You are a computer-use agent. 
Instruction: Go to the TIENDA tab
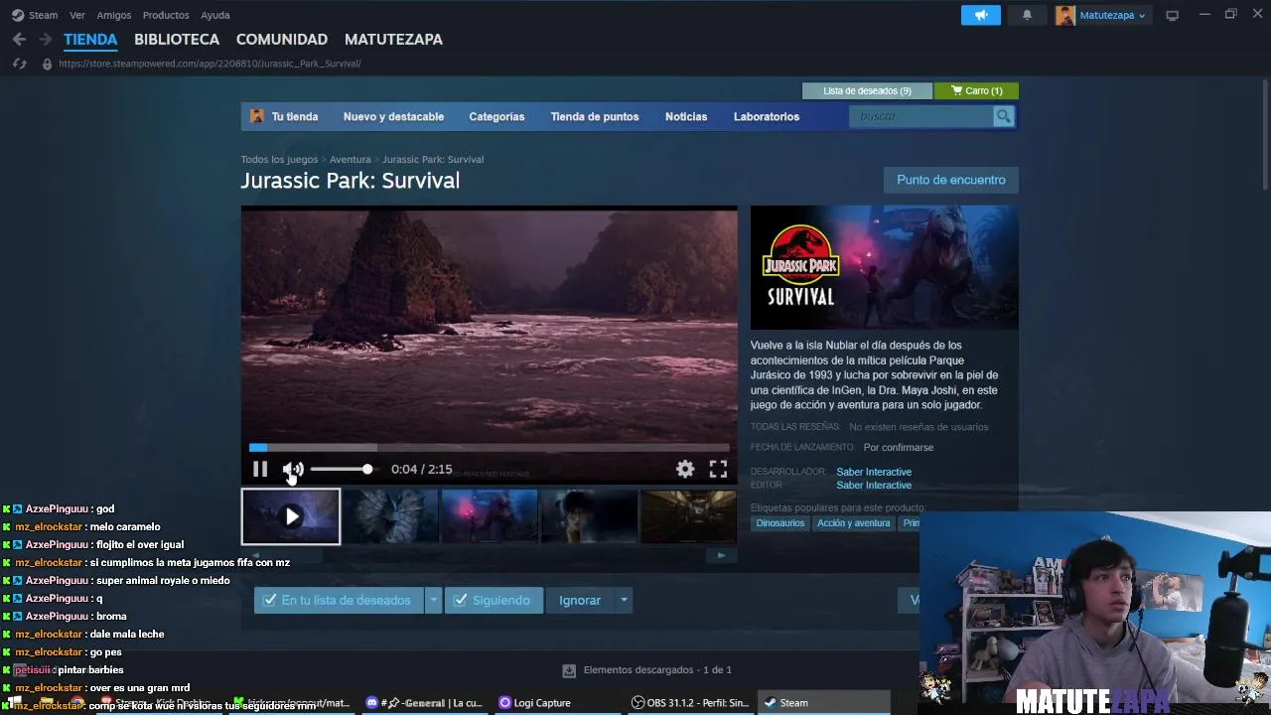pos(90,40)
